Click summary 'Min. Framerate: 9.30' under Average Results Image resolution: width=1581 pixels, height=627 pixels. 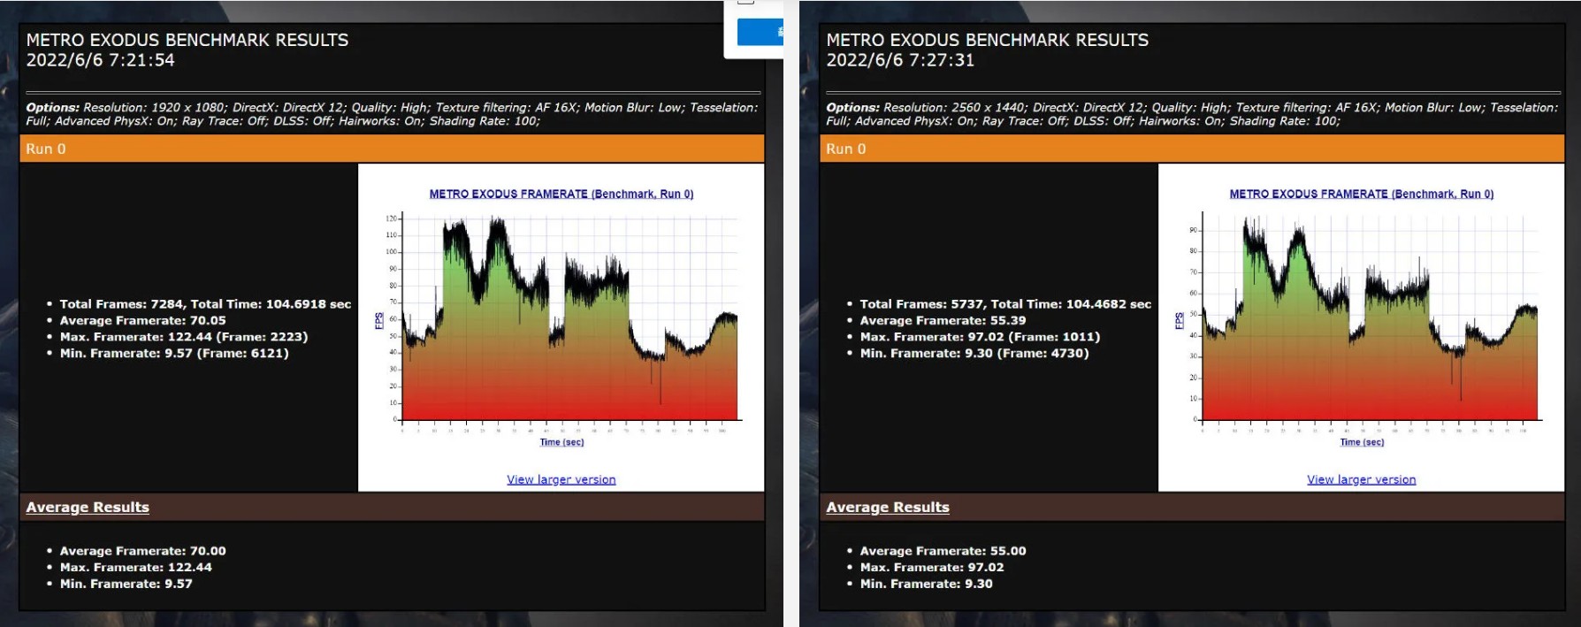point(926,584)
